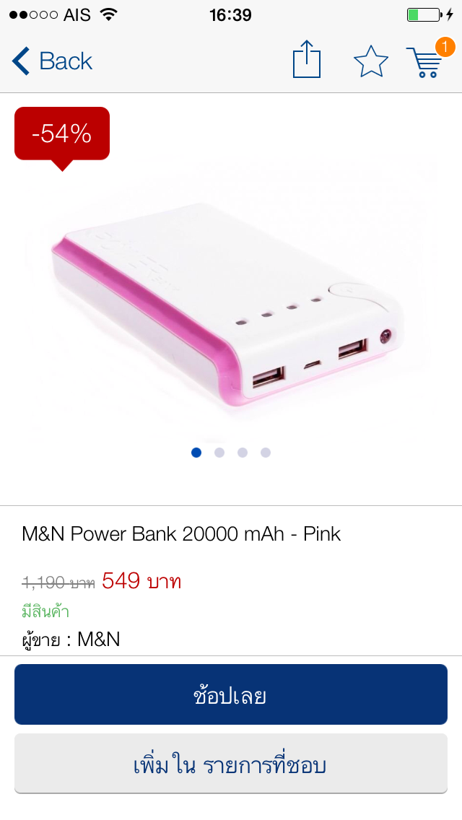This screenshot has width=462, height=820.
Task: Tap the เพิ่มใน รายการที่ชอบ wishlist button
Action: 231,764
